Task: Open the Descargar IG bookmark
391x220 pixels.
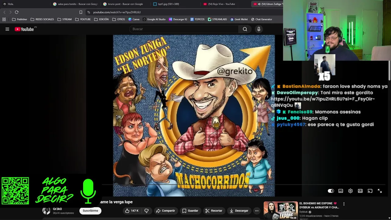Action: pos(178,19)
